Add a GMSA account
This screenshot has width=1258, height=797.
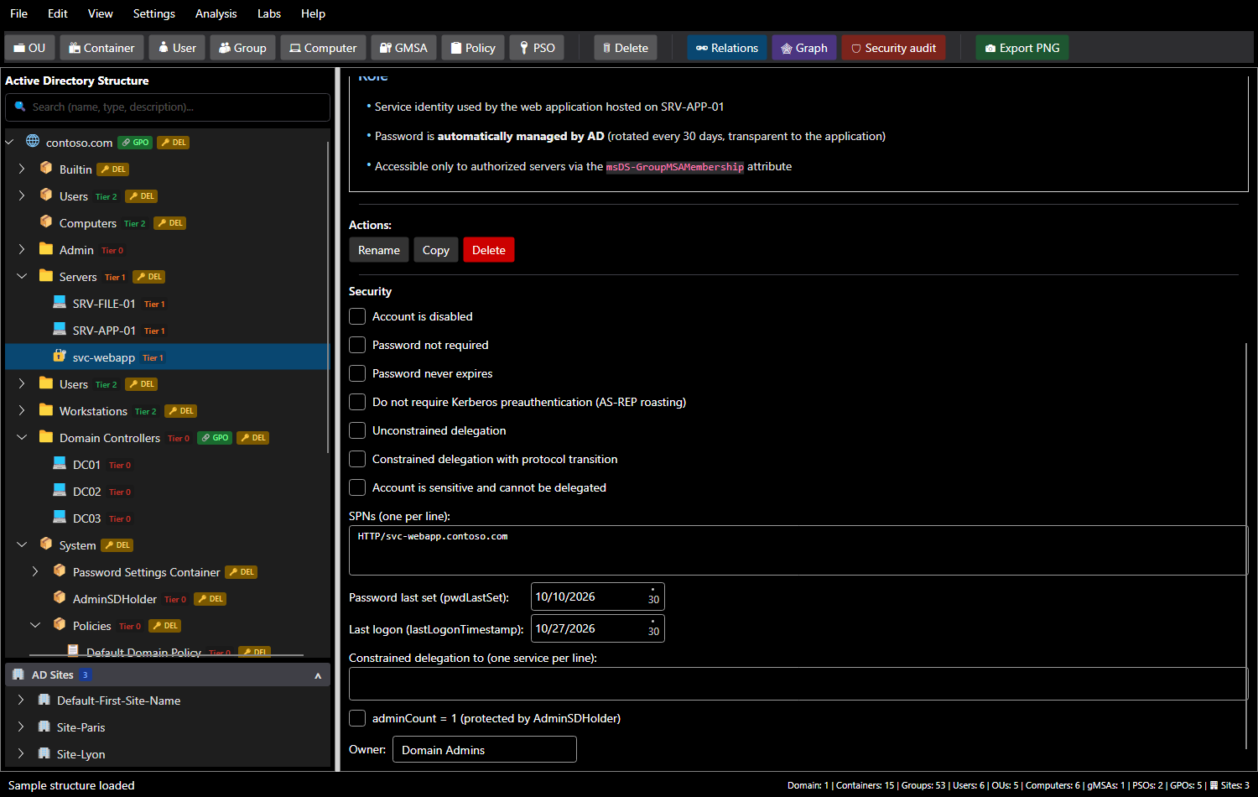pos(403,48)
